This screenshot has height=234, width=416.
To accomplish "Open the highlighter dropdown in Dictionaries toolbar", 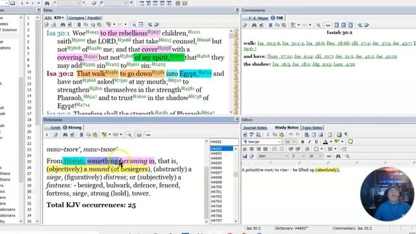I will click(110, 135).
